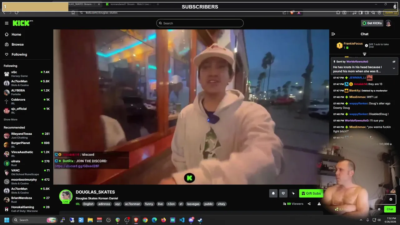Image resolution: width=400 pixels, height=225 pixels.
Task: Open chat settings gear icon
Action: click(379, 209)
